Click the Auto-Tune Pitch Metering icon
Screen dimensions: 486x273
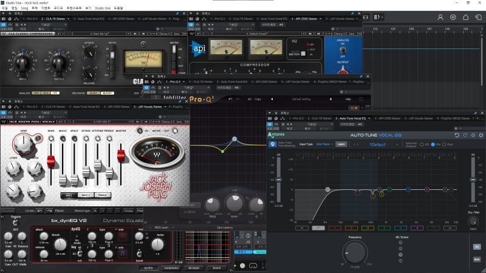click(x=273, y=144)
